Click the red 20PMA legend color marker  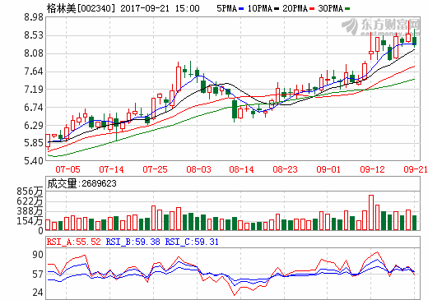(x=311, y=9)
